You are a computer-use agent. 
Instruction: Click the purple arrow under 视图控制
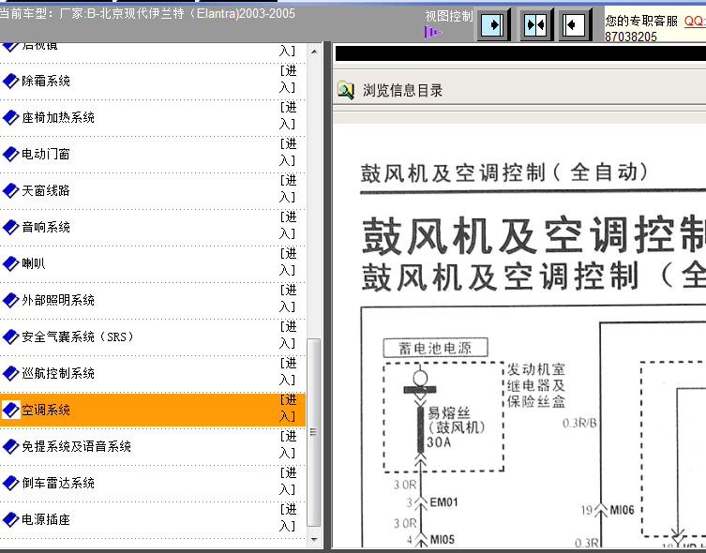click(431, 32)
